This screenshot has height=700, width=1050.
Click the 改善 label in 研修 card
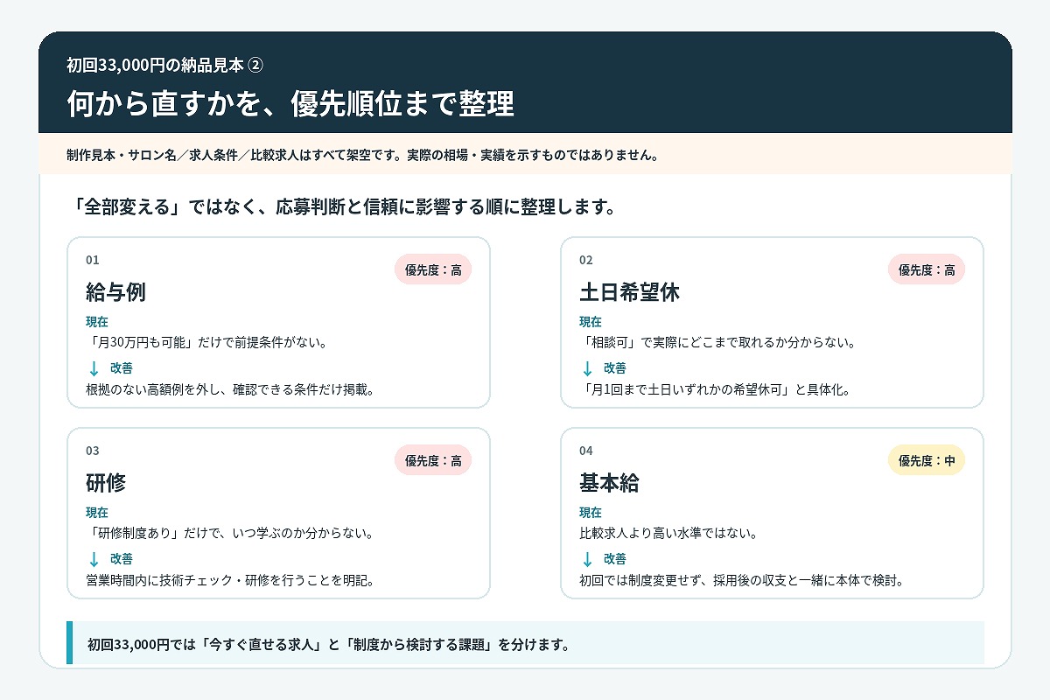click(x=122, y=559)
